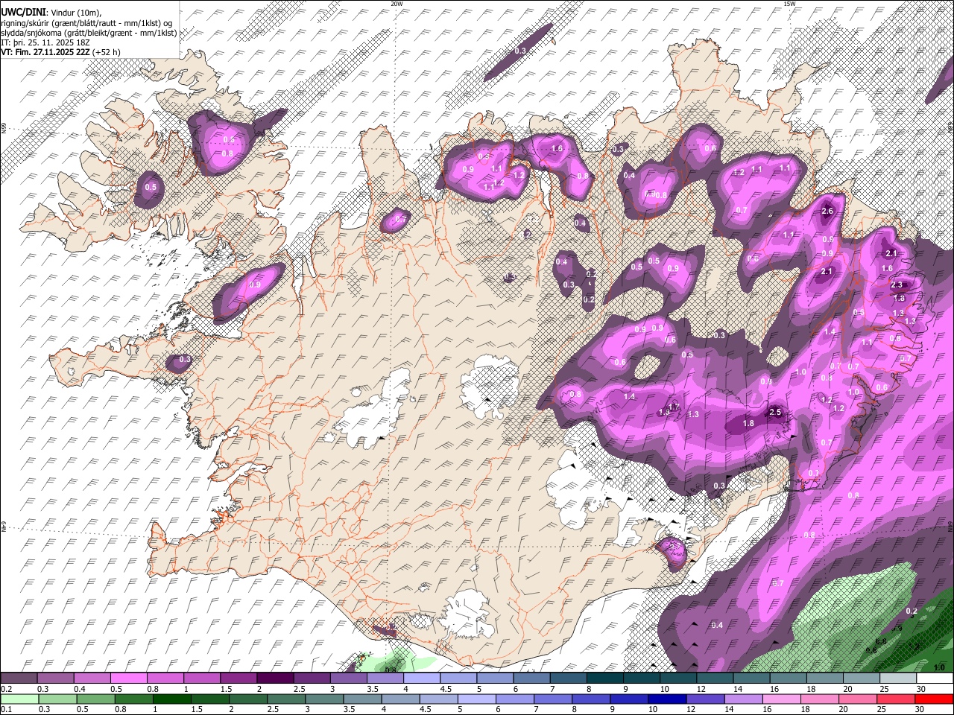Click the UWC/DINI title text
The height and width of the screenshot is (715, 954).
tap(23, 13)
